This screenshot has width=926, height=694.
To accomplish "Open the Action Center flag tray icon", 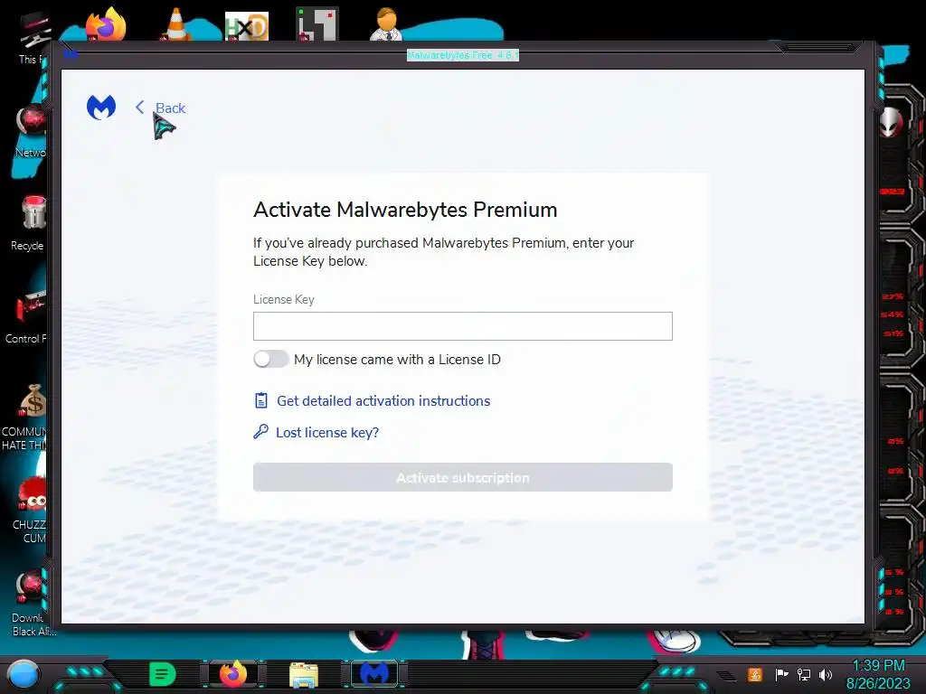I will click(x=781, y=674).
